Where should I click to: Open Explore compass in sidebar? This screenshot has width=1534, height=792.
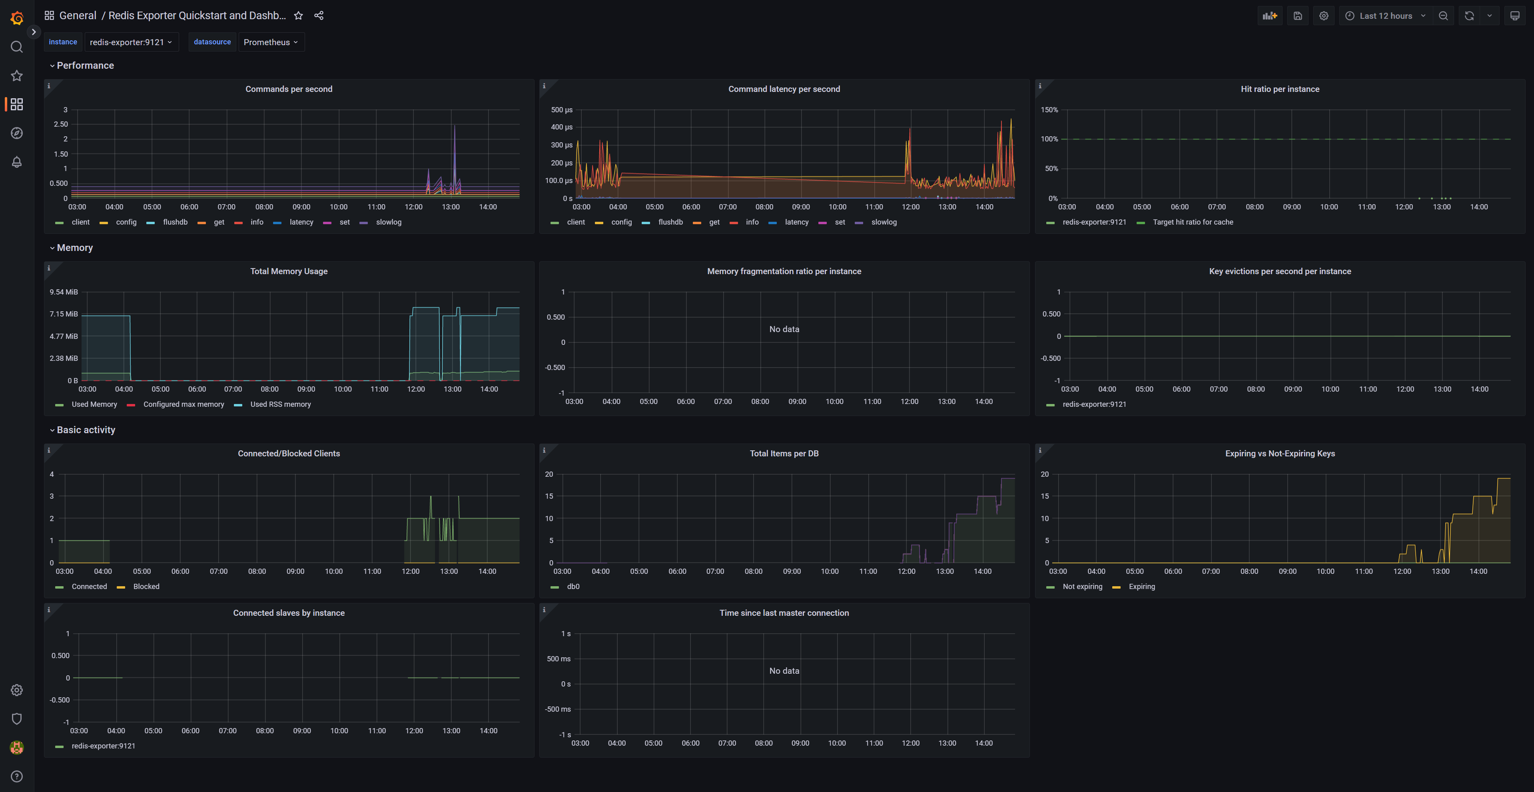click(17, 133)
